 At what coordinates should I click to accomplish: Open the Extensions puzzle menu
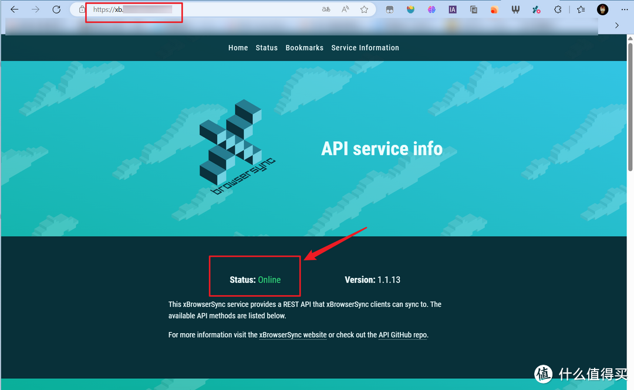pos(558,10)
